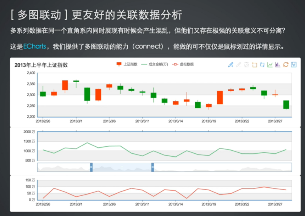Toggle the 上证指数 legend series

click(x=127, y=64)
